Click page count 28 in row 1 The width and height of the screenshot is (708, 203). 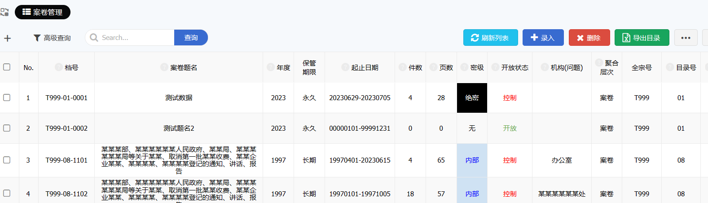441,97
